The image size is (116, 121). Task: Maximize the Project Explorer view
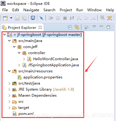click(x=108, y=27)
